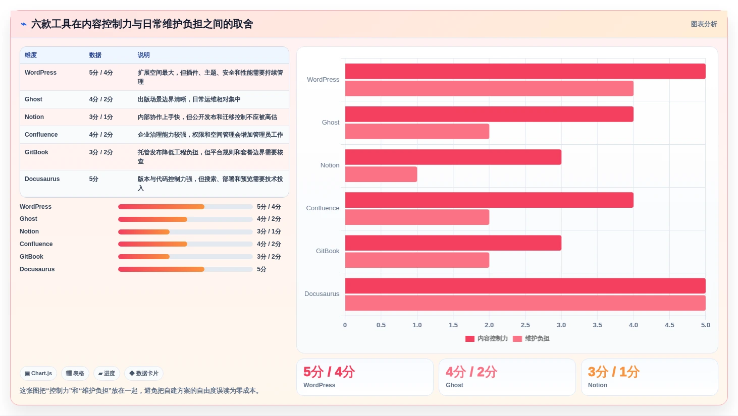This screenshot has width=738, height=416.
Task: Click the 4分 / 2分 value beside Confluence progress bar
Action: pos(269,244)
